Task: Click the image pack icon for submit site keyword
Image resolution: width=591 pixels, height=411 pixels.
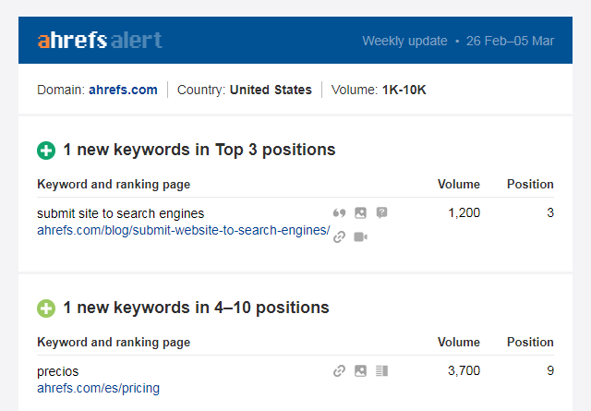Action: coord(361,213)
